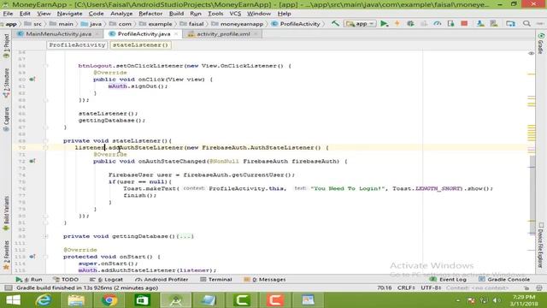This screenshot has width=547, height=308.
Task: Click the override gutter icon beside onStart
Action: coord(32,257)
